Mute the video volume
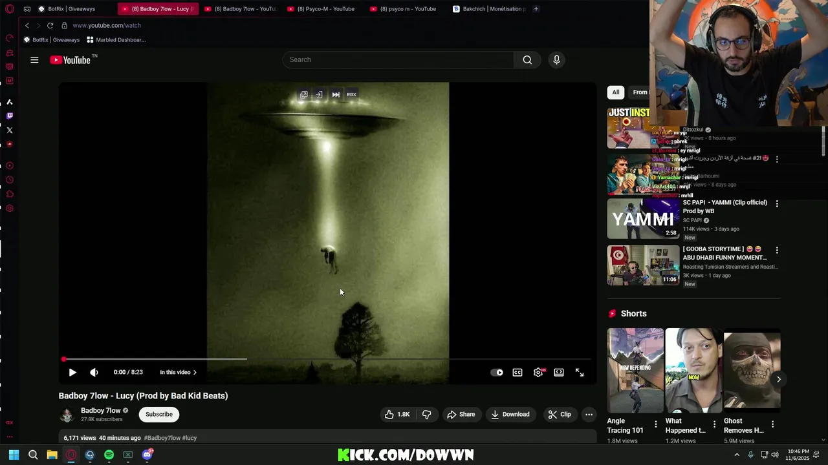Viewport: 828px width, 465px height. coord(94,372)
